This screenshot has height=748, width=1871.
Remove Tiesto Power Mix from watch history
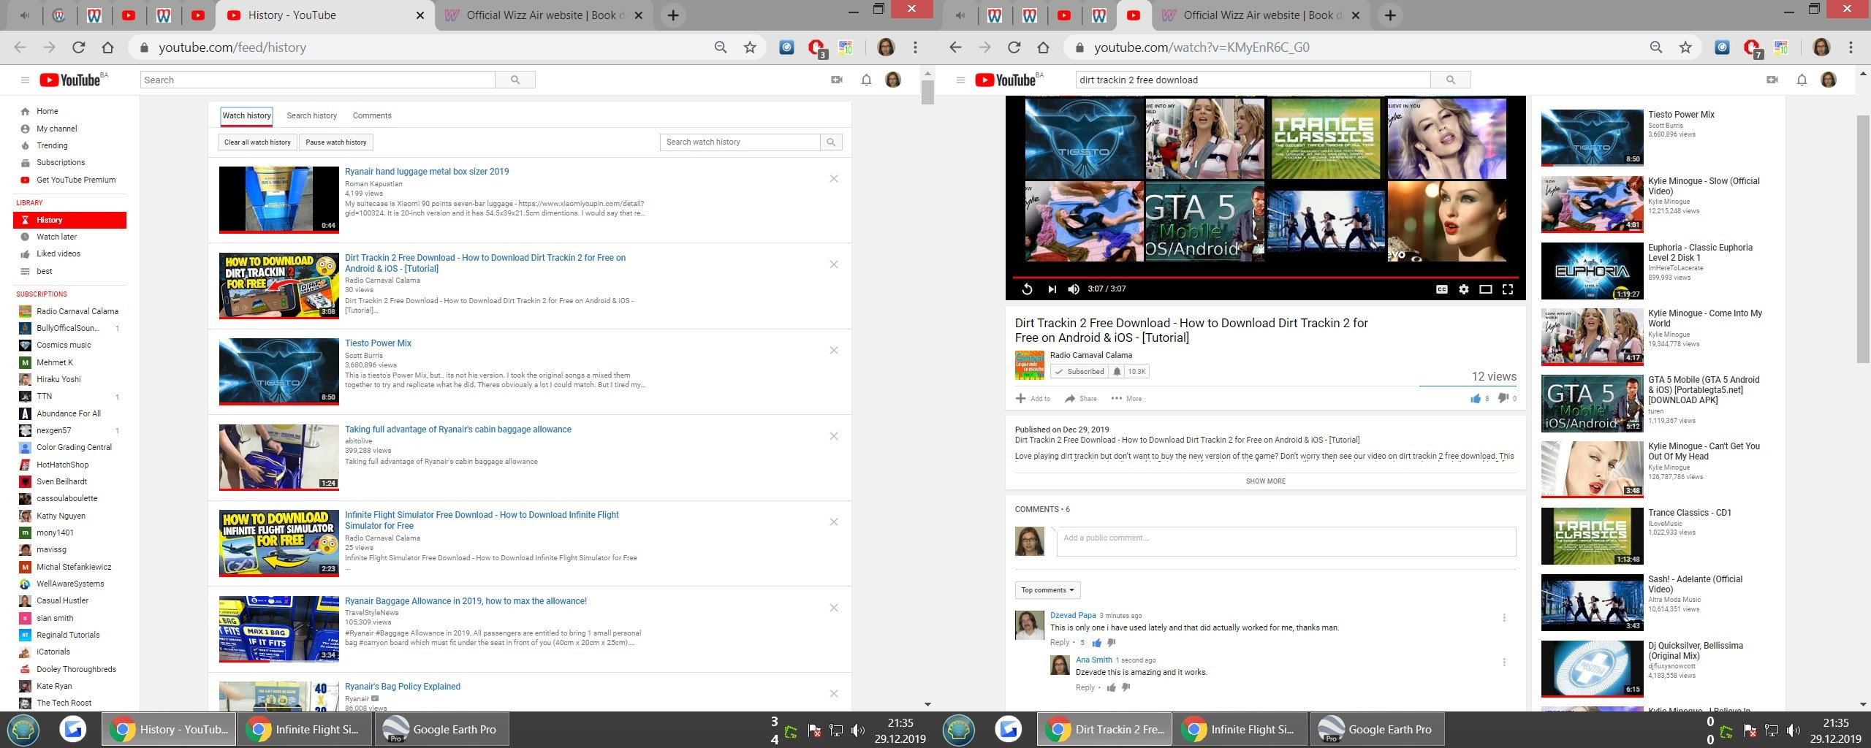point(834,351)
